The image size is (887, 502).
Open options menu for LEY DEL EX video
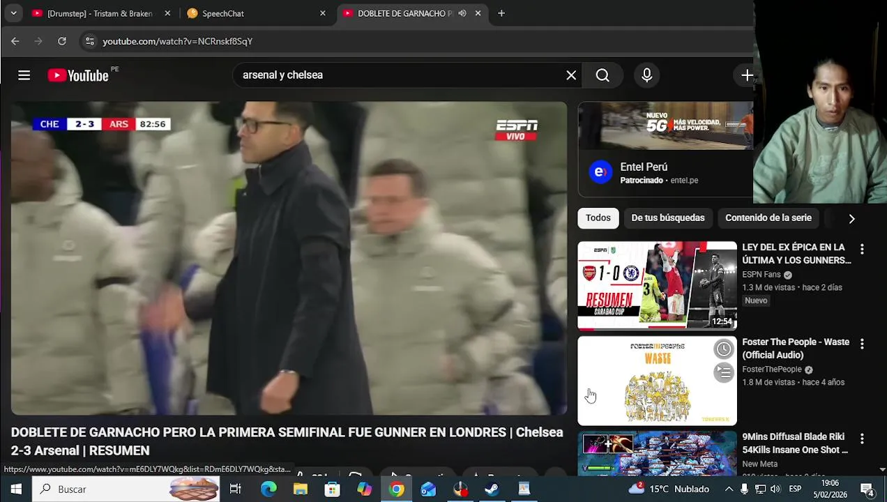862,249
